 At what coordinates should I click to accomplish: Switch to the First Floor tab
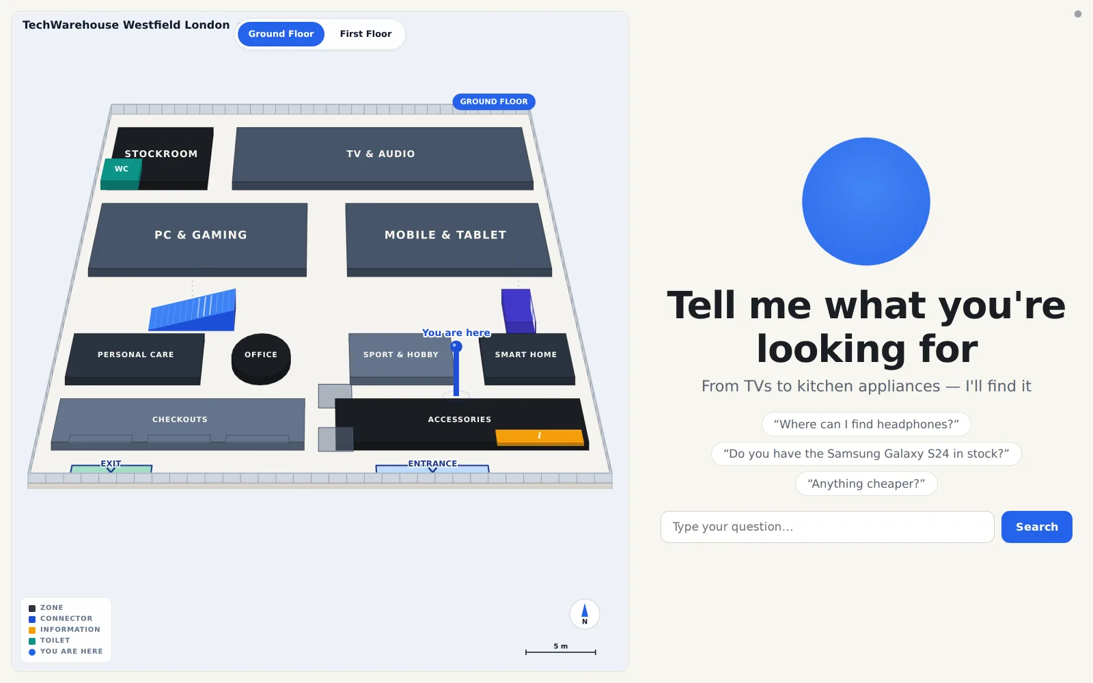pos(365,33)
